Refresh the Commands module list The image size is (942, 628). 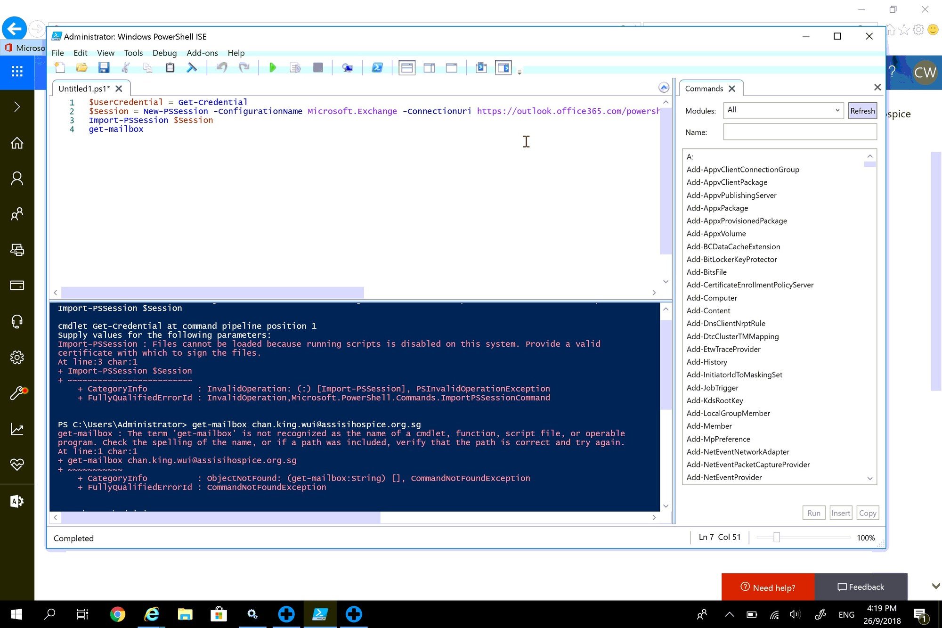tap(862, 110)
